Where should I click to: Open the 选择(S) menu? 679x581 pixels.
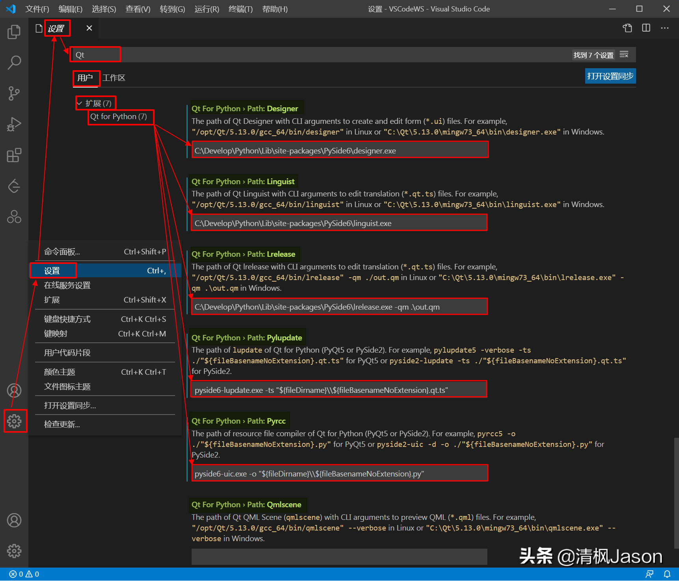(x=104, y=9)
